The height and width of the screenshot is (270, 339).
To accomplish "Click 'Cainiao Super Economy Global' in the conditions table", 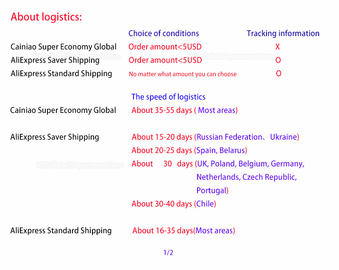I will tap(64, 47).
